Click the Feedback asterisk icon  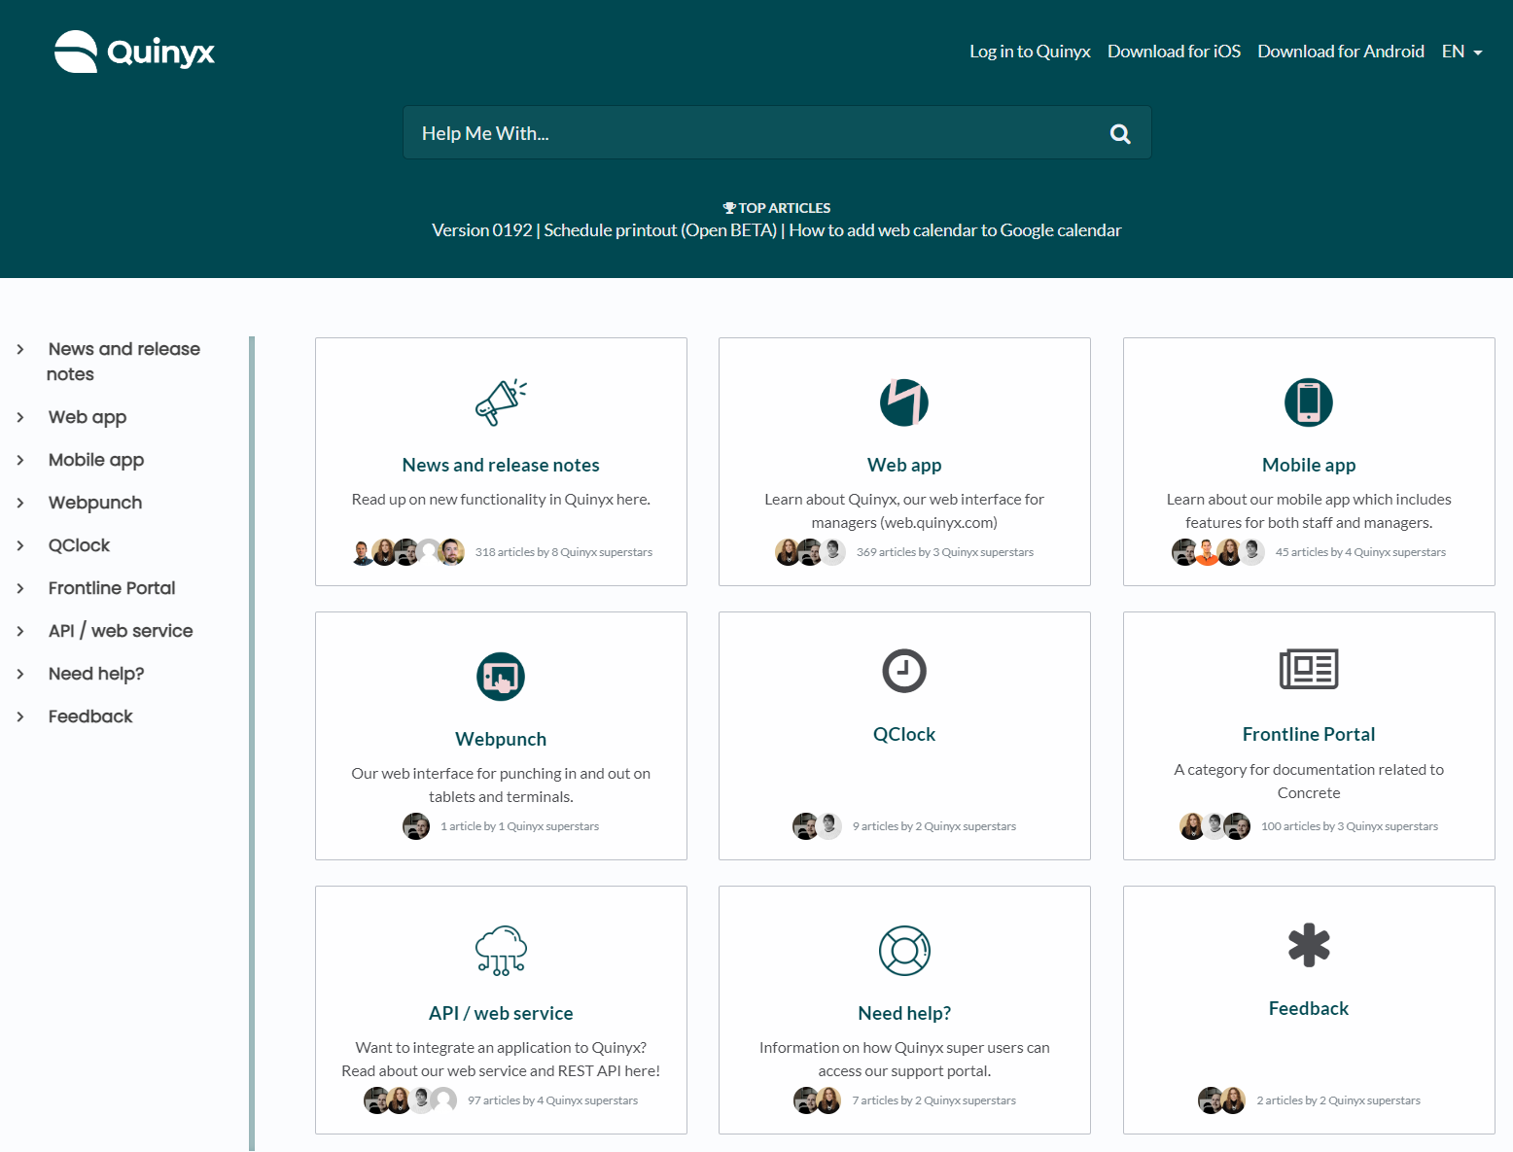point(1308,945)
